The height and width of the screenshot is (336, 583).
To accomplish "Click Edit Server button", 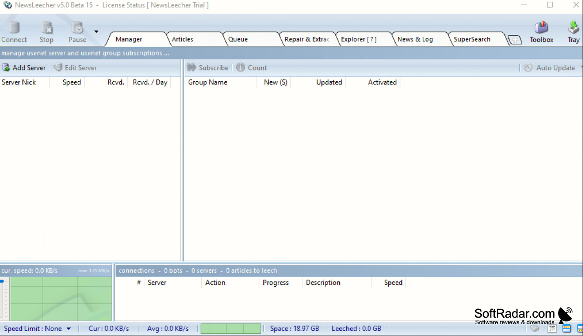I will point(75,68).
